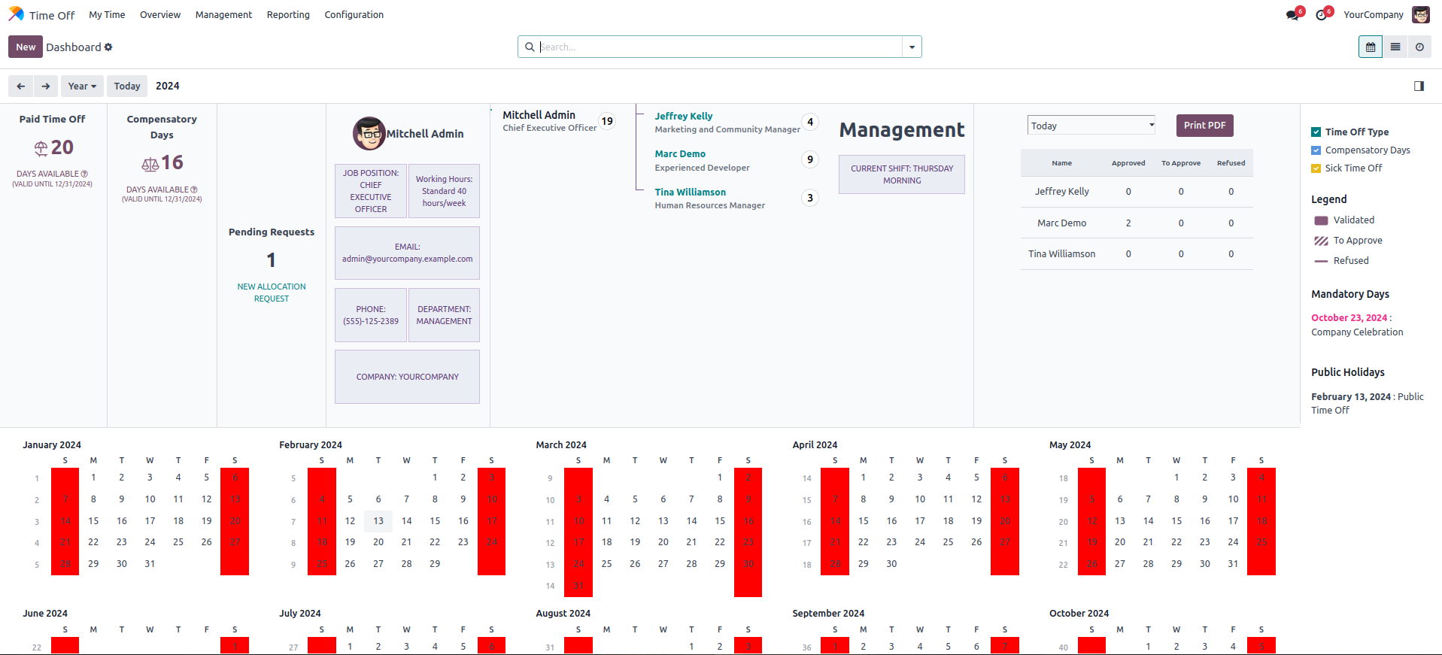This screenshot has width=1442, height=655.
Task: Switch to list view
Action: [x=1395, y=47]
